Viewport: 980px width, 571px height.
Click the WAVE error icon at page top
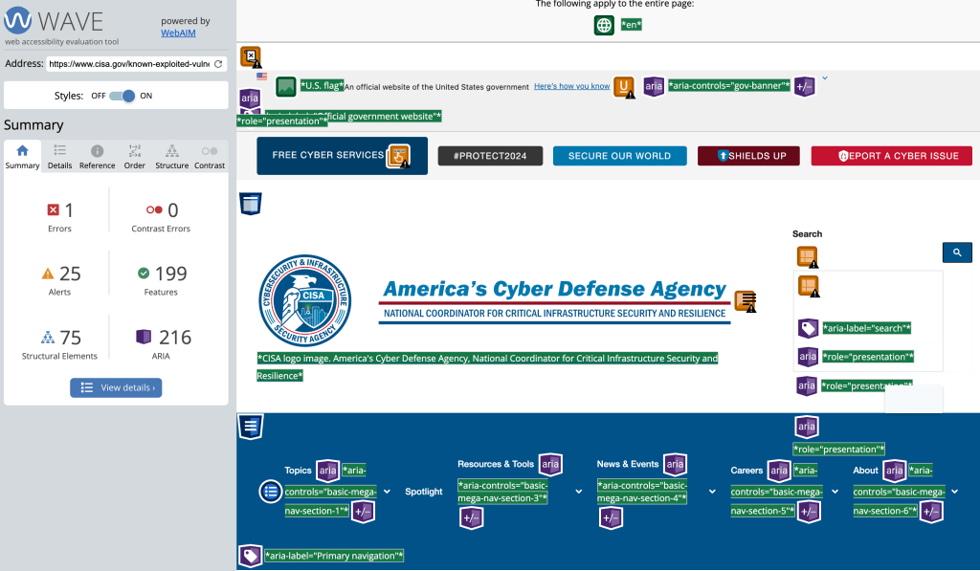pyautogui.click(x=250, y=57)
